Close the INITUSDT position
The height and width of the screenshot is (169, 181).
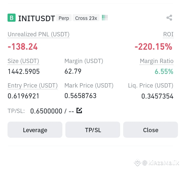(x=151, y=130)
